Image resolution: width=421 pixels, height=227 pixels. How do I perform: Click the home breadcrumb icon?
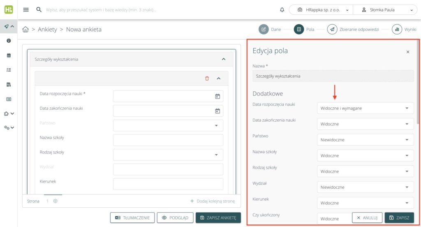(25, 30)
